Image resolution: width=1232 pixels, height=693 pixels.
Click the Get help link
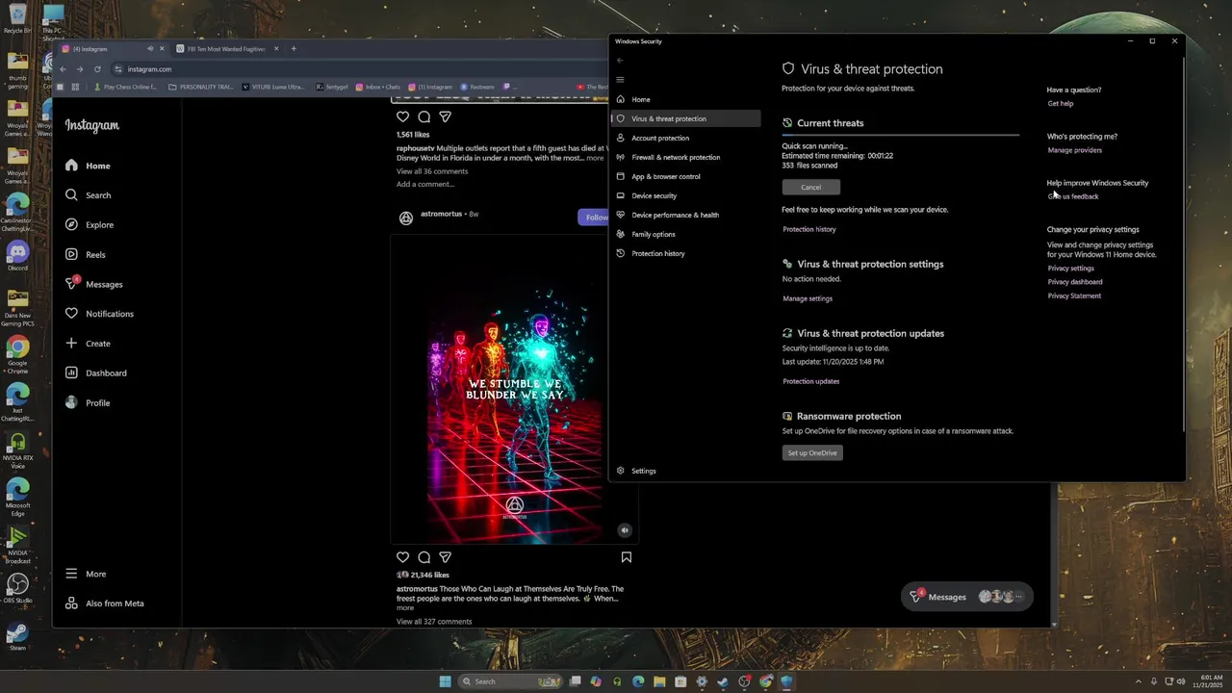click(1061, 103)
